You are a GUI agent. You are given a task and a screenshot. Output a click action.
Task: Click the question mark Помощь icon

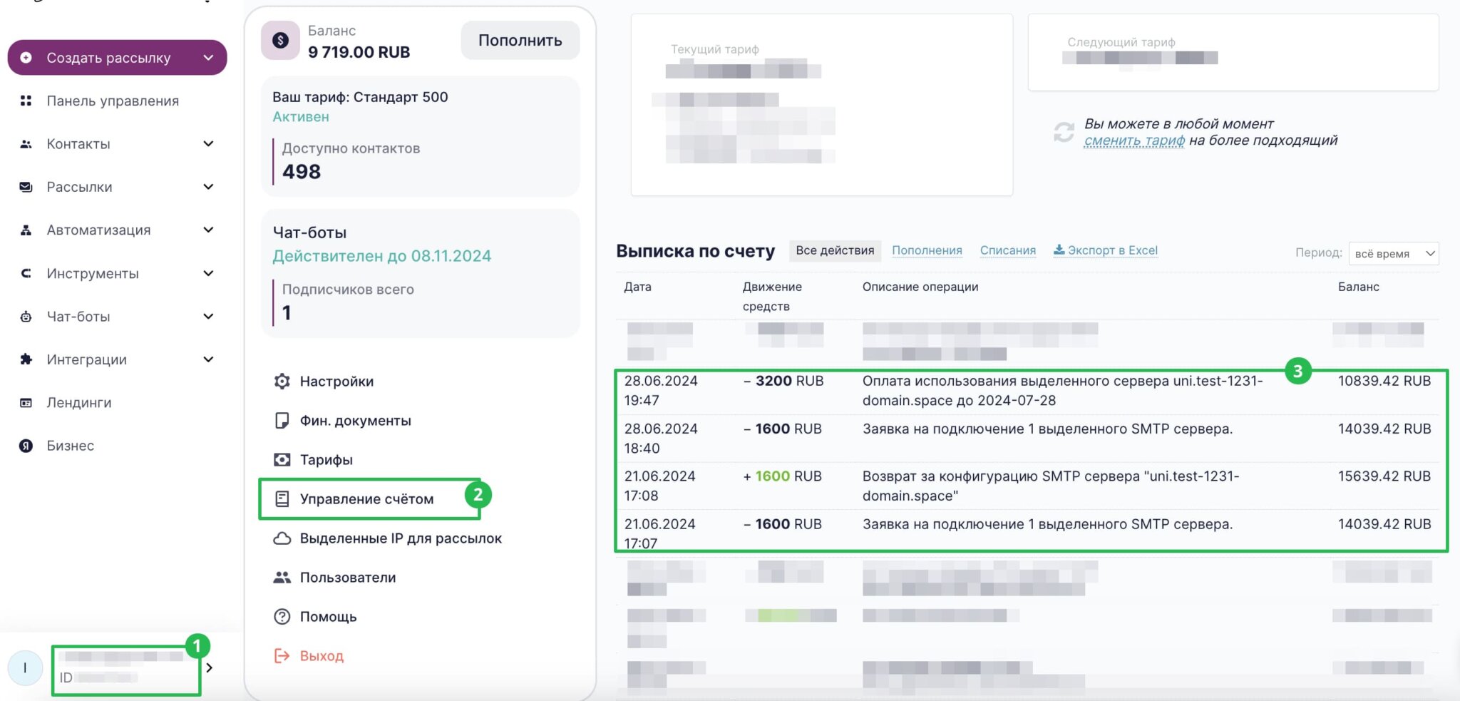click(x=282, y=617)
